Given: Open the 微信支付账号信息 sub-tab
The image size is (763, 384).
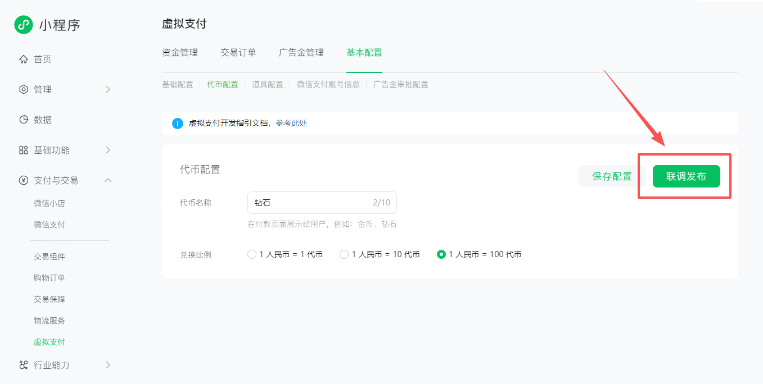Looking at the screenshot, I should 328,85.
